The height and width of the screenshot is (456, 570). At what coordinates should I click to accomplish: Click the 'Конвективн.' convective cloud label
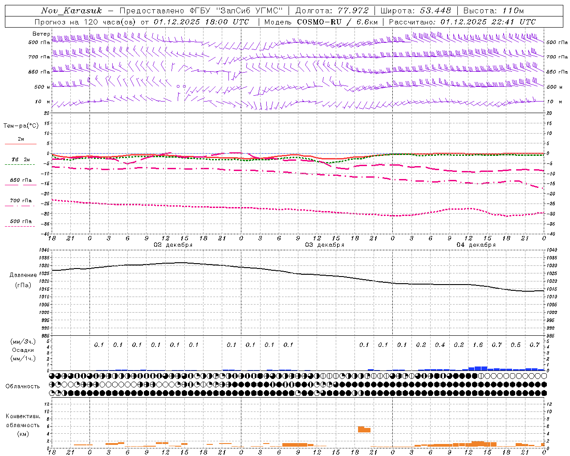click(23, 416)
